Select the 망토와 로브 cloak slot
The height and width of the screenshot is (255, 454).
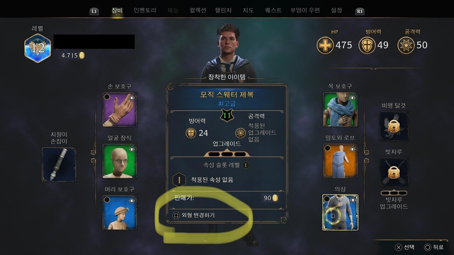(340, 161)
